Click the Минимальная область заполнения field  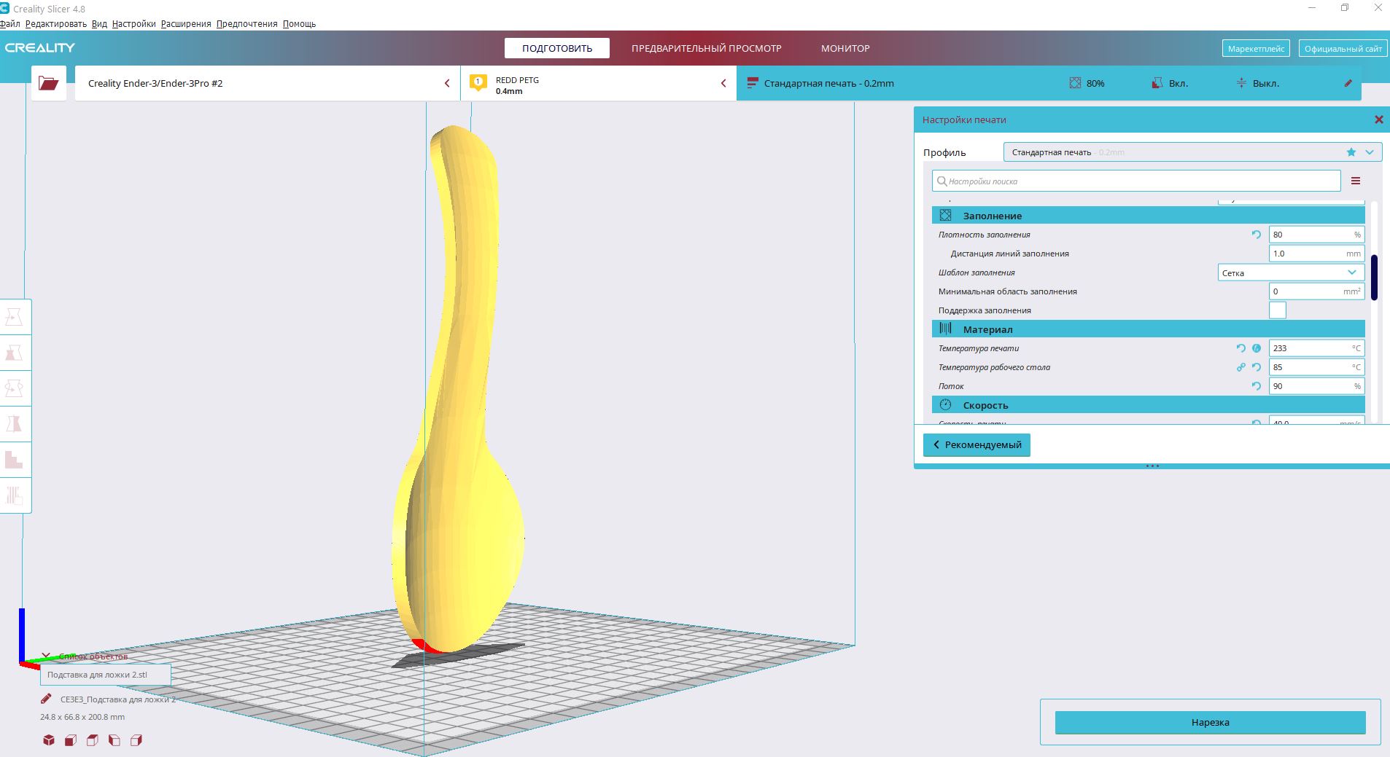(1316, 291)
